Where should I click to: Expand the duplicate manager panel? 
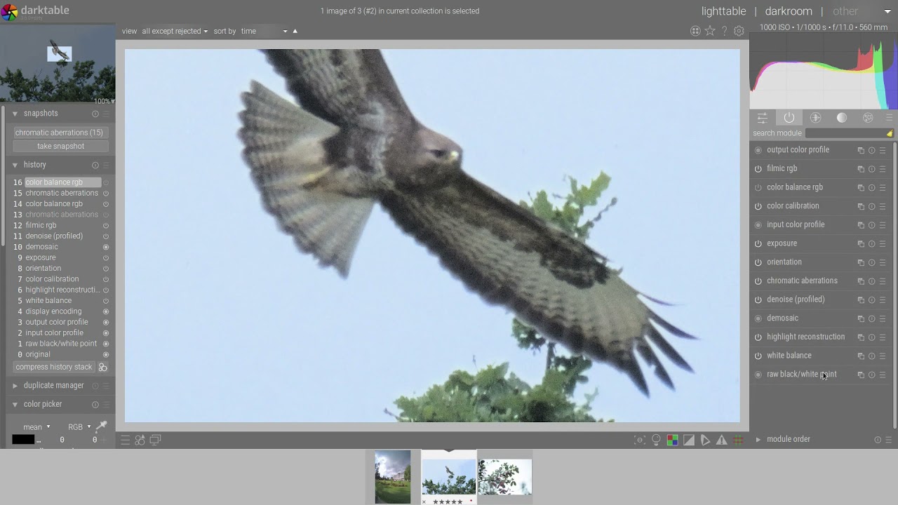pyautogui.click(x=15, y=386)
